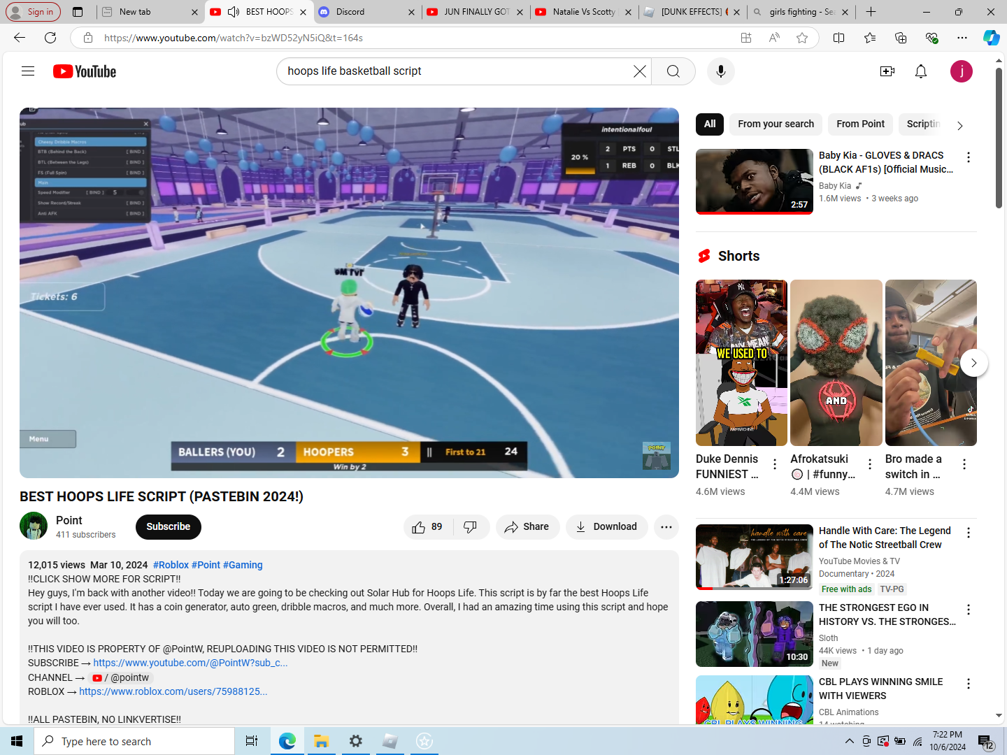Click the video player to pause
The image size is (1007, 755).
[x=349, y=293]
